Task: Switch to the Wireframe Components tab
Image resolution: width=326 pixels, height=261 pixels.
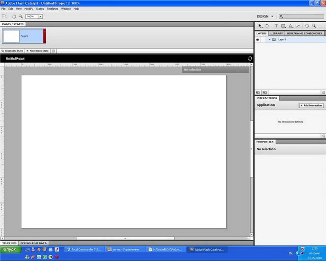Action: [304, 33]
